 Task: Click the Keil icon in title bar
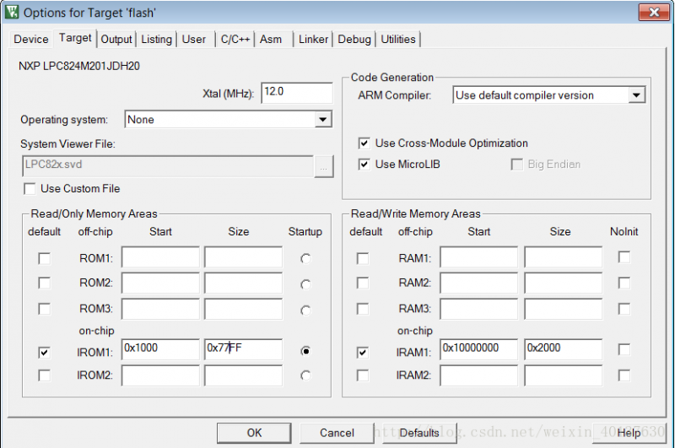click(12, 13)
